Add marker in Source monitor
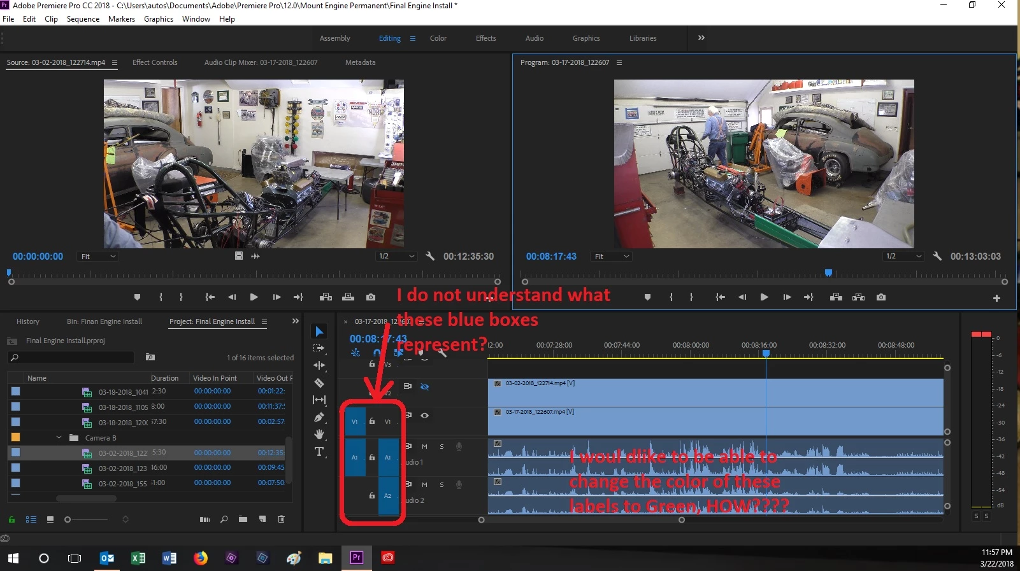 (137, 297)
